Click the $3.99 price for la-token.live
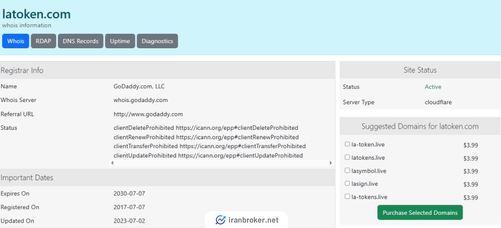 tap(470, 145)
